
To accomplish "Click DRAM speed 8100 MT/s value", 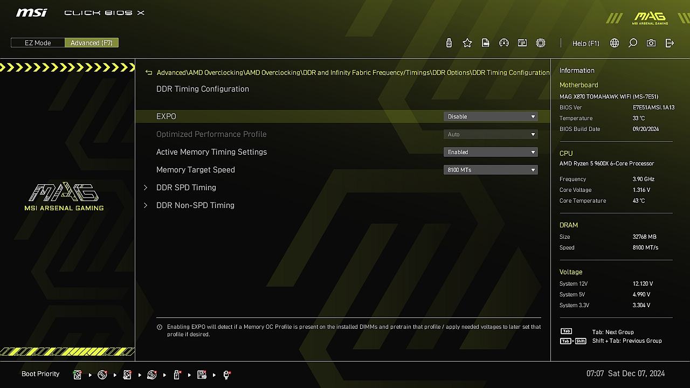I will point(645,247).
